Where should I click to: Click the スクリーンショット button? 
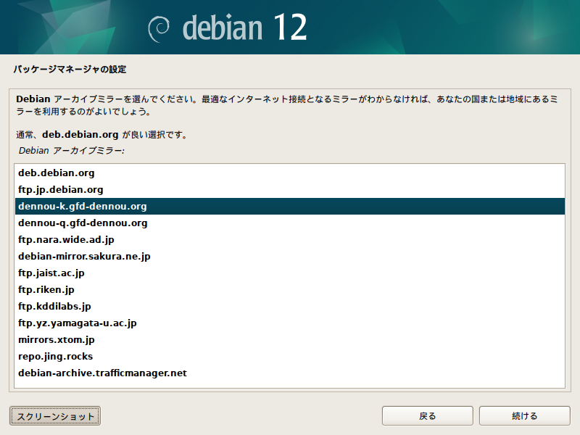55,416
